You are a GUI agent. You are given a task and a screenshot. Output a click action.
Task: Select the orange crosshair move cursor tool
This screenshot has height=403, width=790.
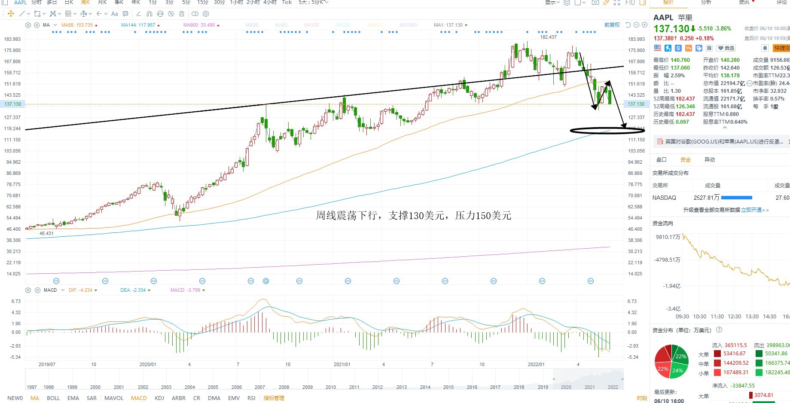[11, 14]
